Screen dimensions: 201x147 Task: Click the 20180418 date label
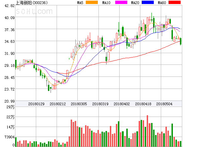coord(143,104)
